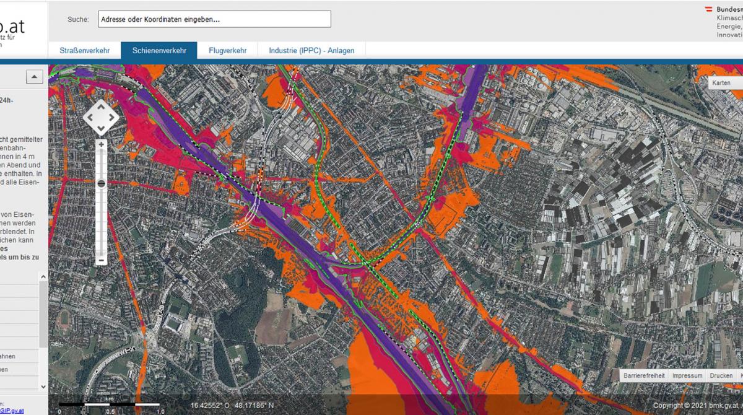Collapse the legend panel with the arrow button
The image size is (743, 415).
(34, 76)
